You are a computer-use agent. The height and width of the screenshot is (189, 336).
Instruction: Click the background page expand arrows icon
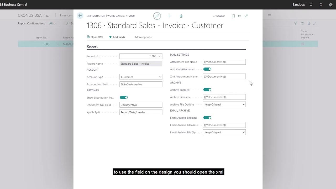click(x=315, y=23)
